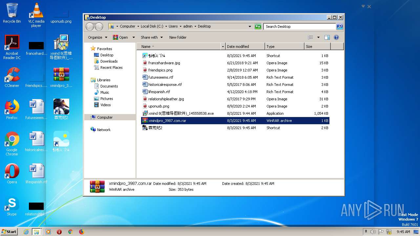Expand the Open button dropdown arrow
420x236 pixels.
(134, 37)
